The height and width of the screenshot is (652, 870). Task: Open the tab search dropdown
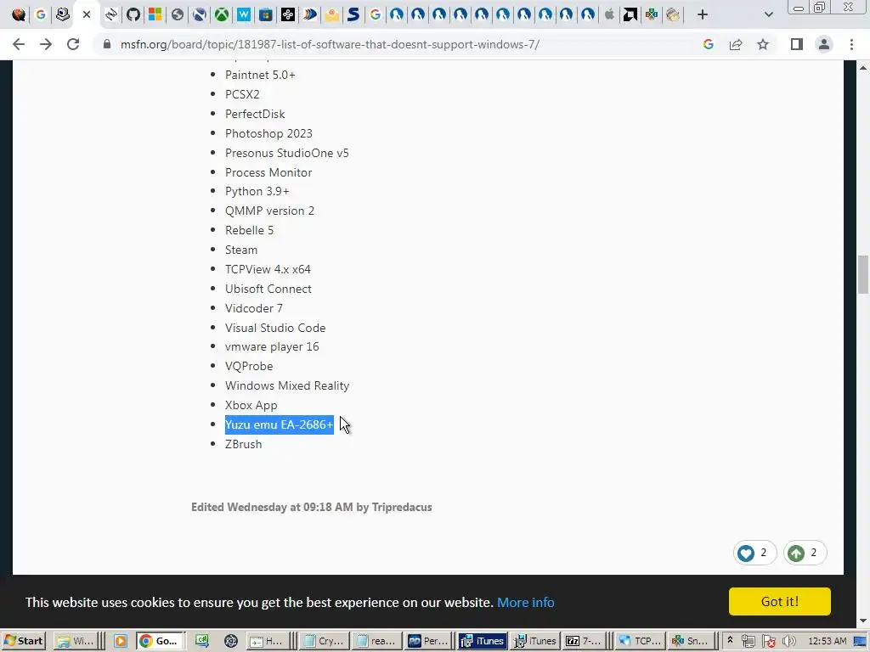point(768,15)
